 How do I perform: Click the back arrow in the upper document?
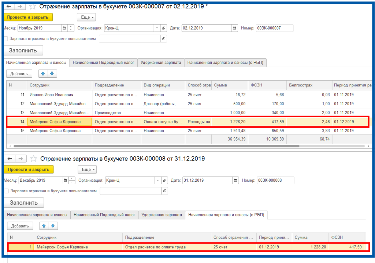coord(8,7)
